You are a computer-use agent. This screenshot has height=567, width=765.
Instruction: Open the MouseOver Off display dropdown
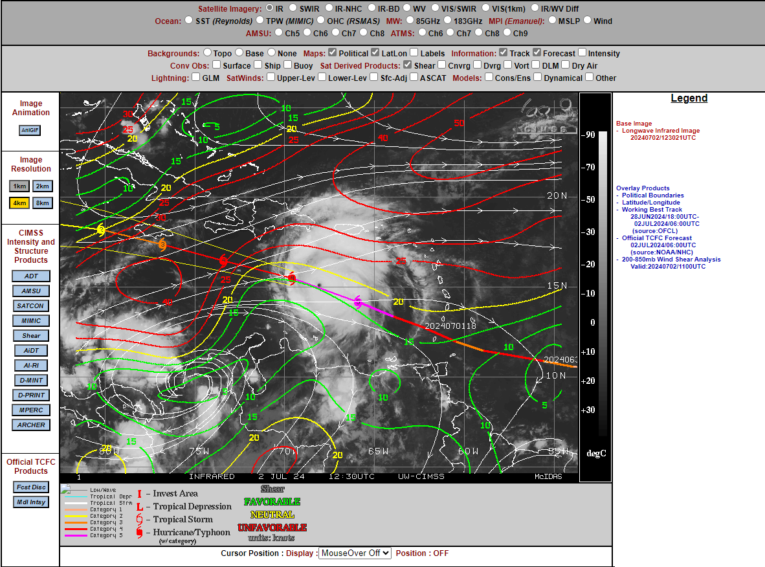[355, 553]
